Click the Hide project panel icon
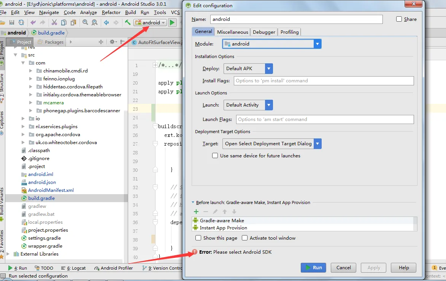 (x=122, y=42)
